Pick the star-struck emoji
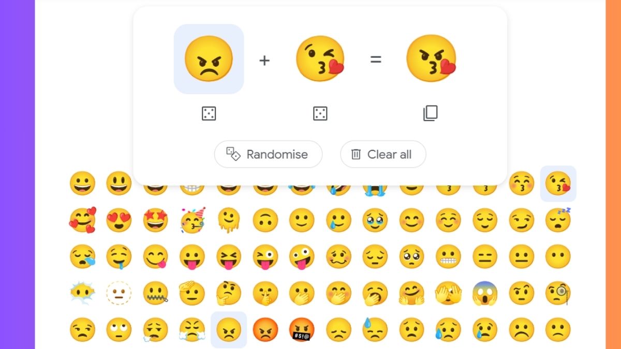Viewport: 621px width, 349px height. pyautogui.click(x=156, y=220)
